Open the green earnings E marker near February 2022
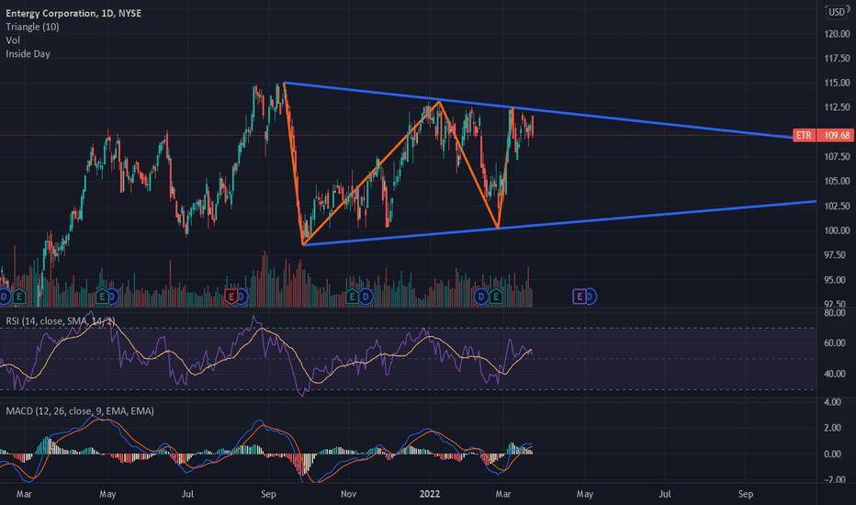Screen dimensions: 856x505 tap(496, 297)
